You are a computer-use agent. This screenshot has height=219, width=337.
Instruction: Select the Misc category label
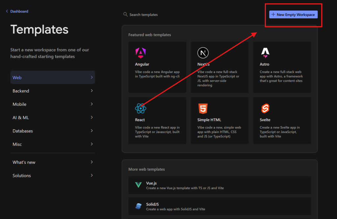[x=17, y=144]
